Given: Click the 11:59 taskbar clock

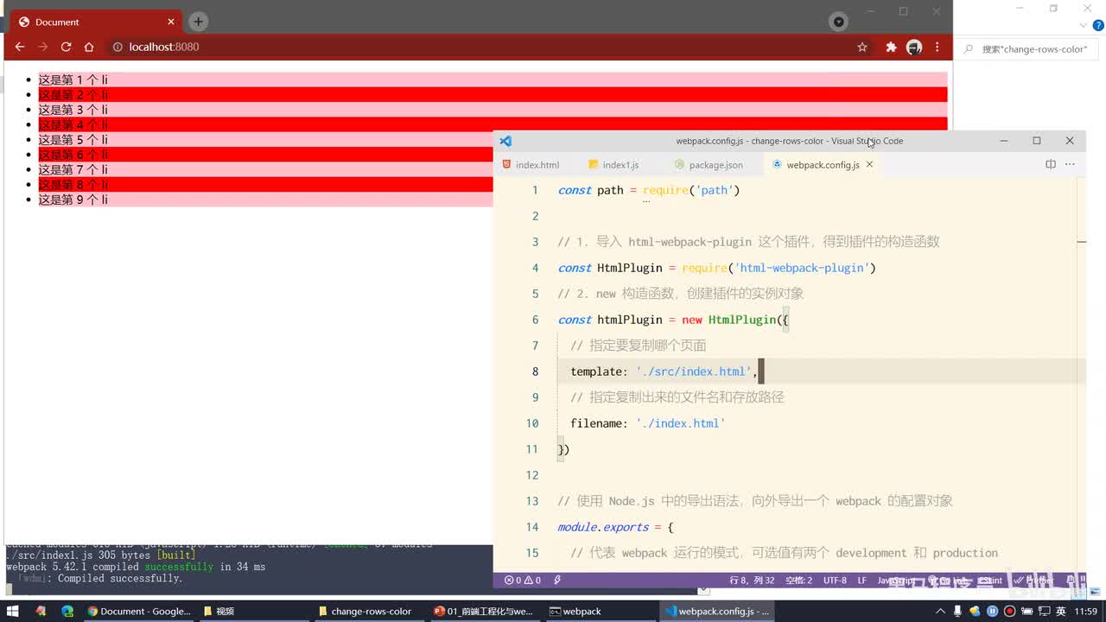Looking at the screenshot, I should [1086, 611].
